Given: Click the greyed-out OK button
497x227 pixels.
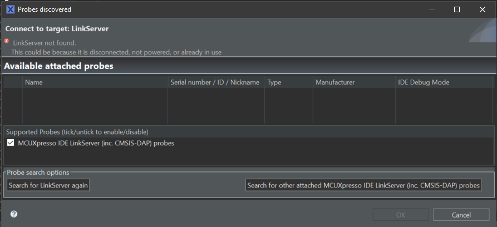Looking at the screenshot, I should [x=401, y=215].
